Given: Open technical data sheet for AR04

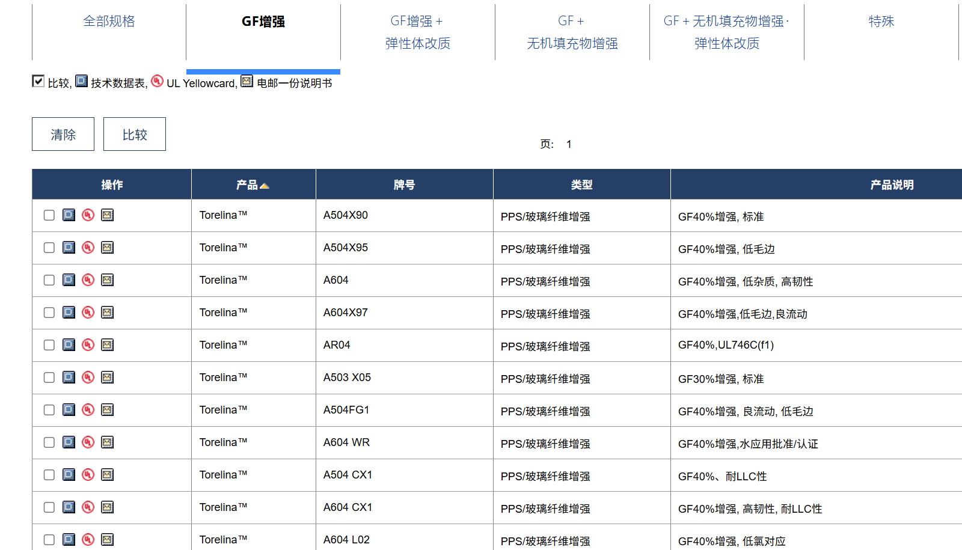Looking at the screenshot, I should coord(69,345).
